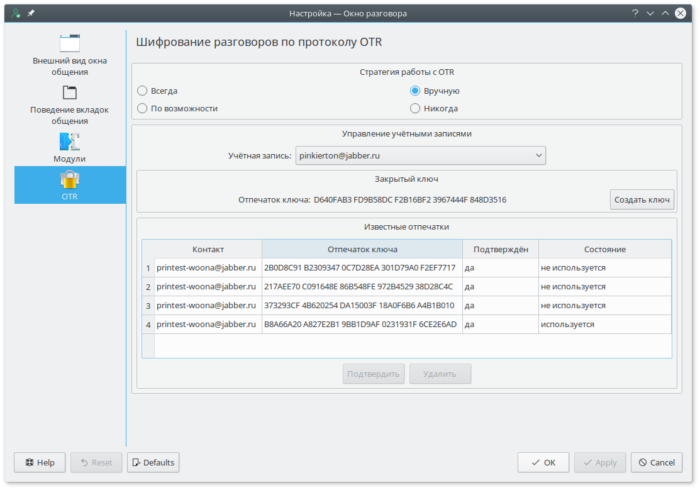
Task: Sort the table by the Контакт column header
Action: (208, 249)
